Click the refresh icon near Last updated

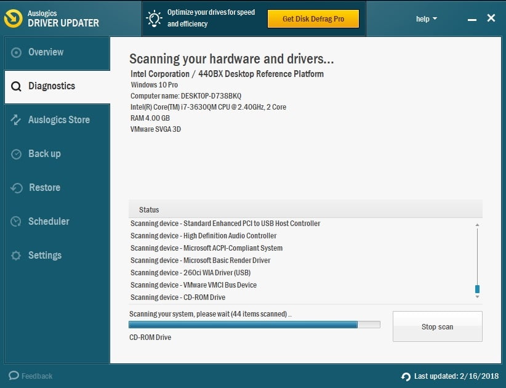click(406, 376)
